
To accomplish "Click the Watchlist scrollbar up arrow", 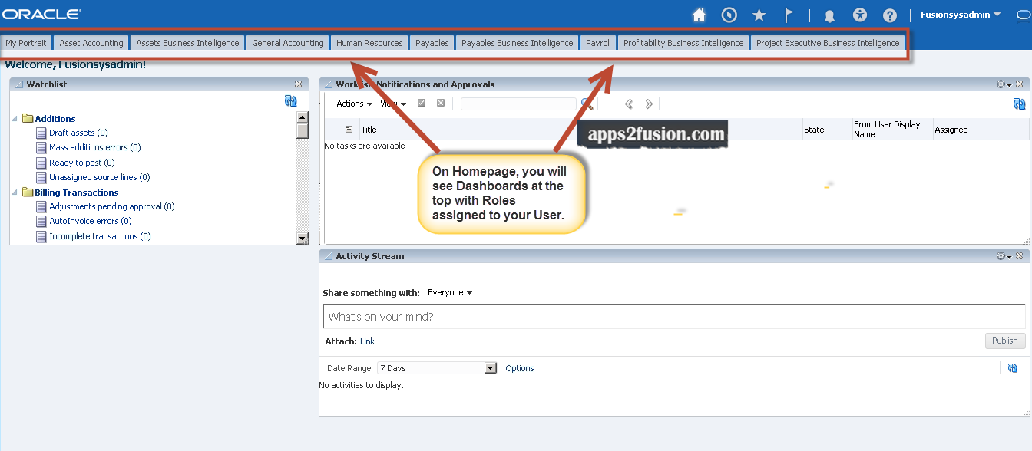I will tap(303, 117).
